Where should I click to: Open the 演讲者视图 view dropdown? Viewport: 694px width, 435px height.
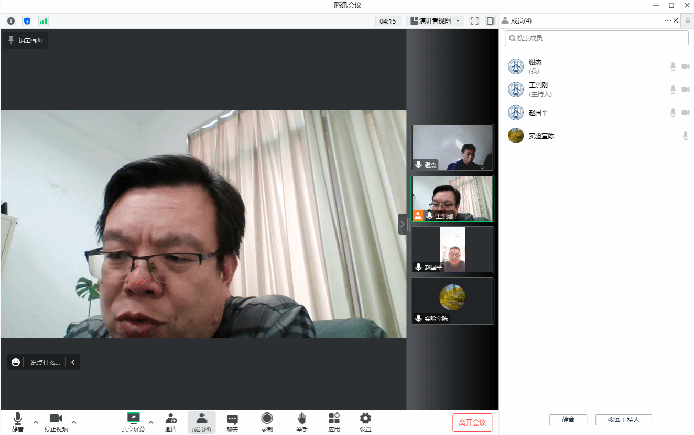click(x=435, y=21)
